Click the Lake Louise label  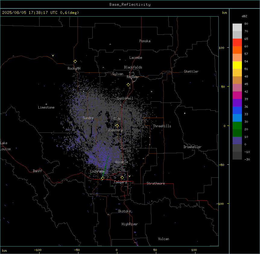coord(5,146)
